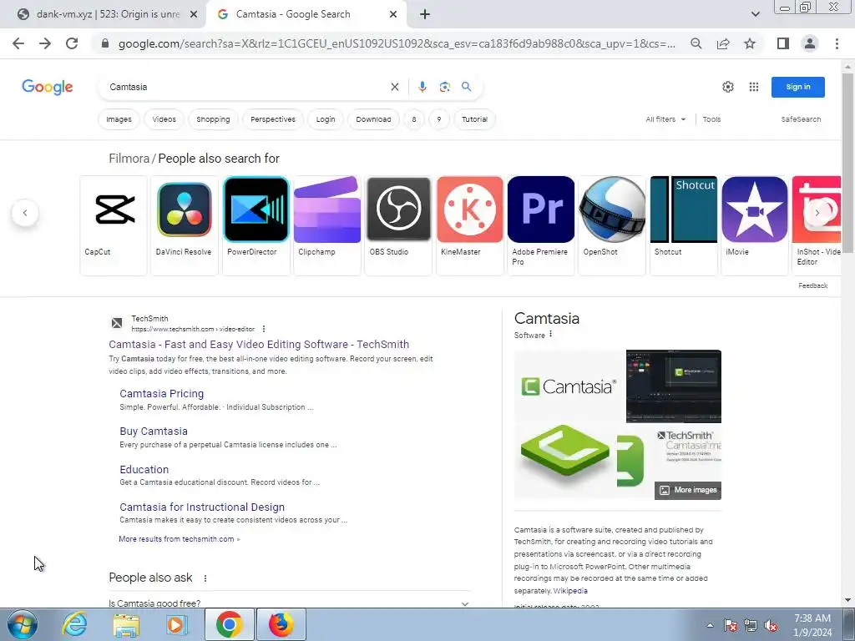Screen dimensions: 855x641
Task: Open the Education sitelink
Action: [x=144, y=469]
